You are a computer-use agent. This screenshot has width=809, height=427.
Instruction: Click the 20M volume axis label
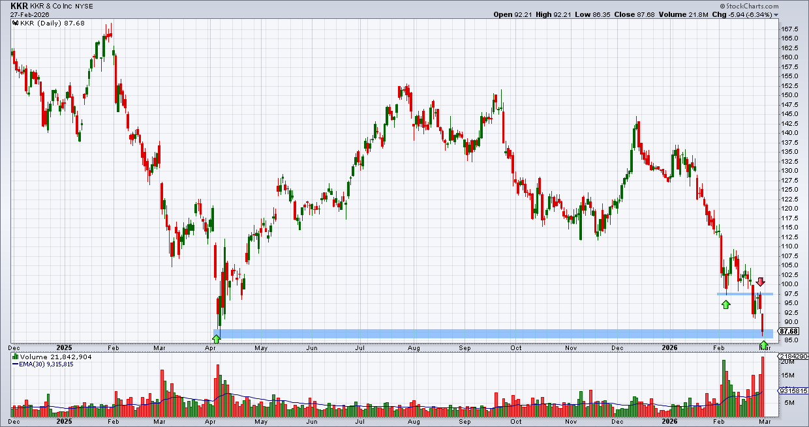point(789,362)
